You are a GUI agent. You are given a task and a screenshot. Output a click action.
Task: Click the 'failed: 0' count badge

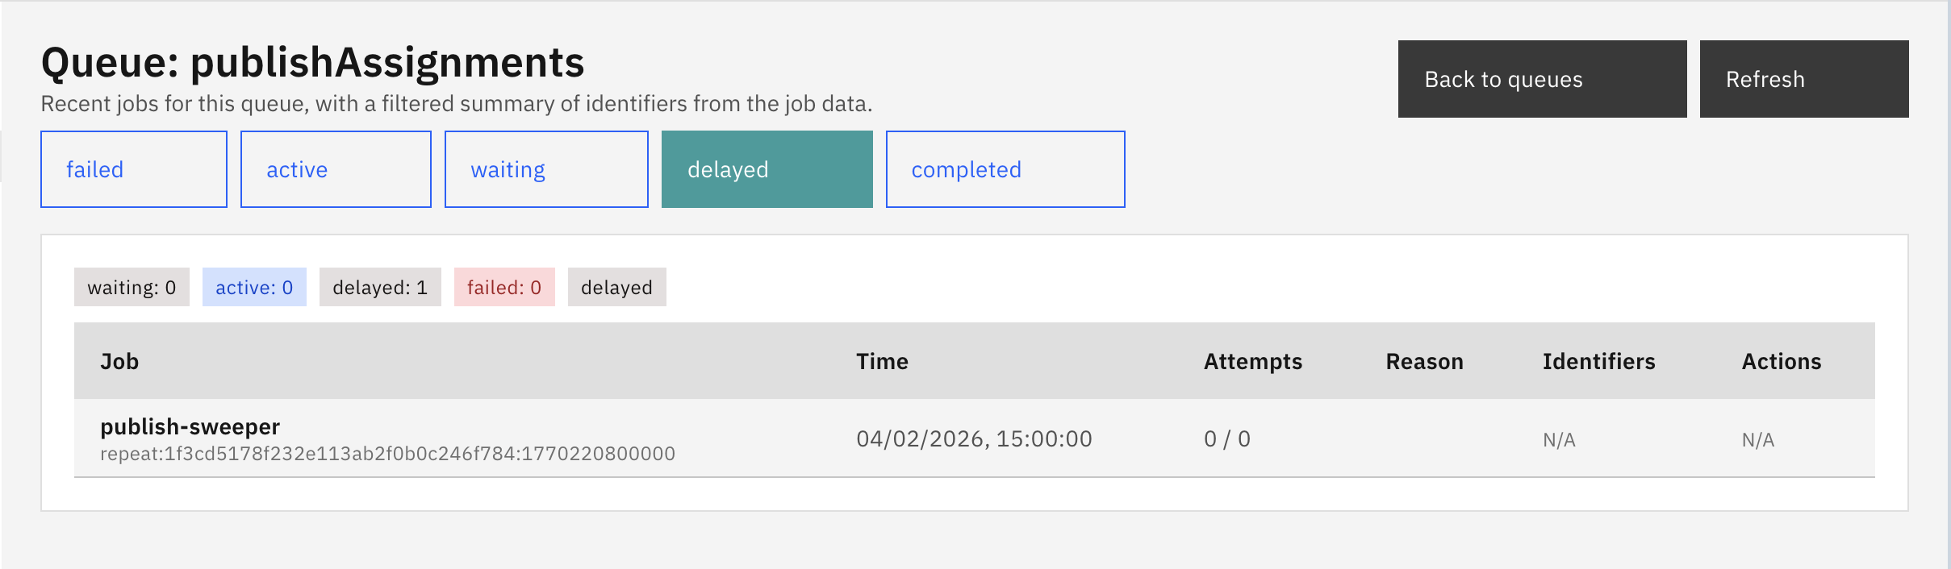coord(504,288)
